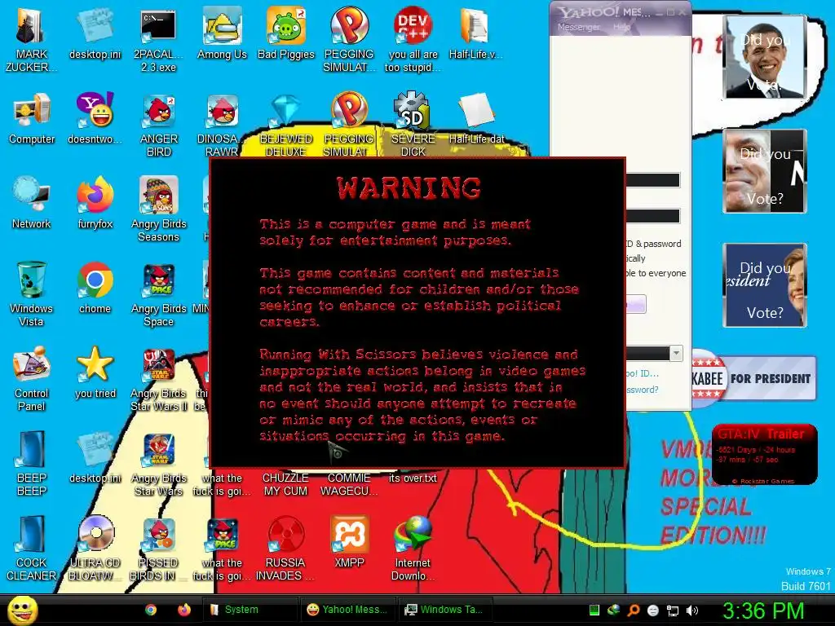Open the Control Panel desktop icon
This screenshot has height=626, width=835.
(x=32, y=378)
